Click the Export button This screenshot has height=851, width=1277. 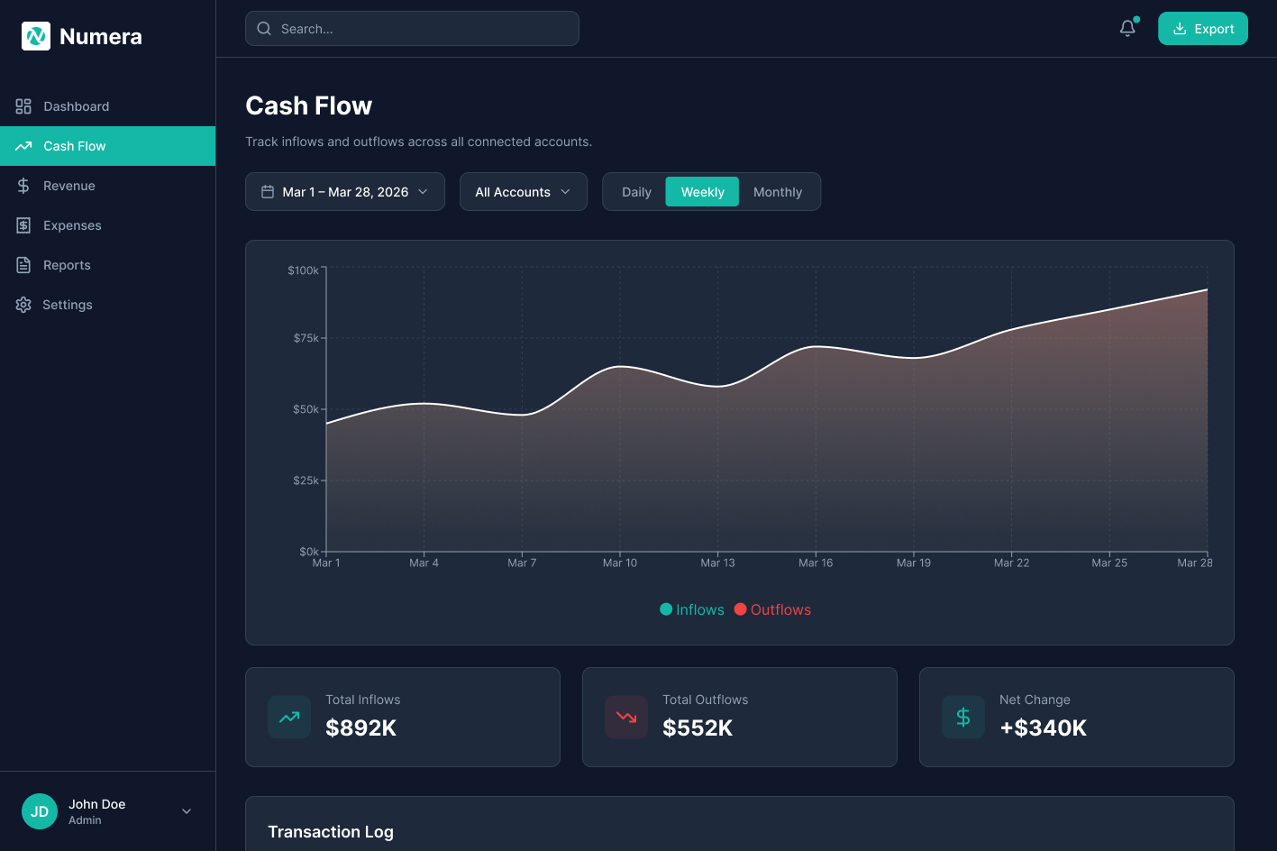click(1203, 29)
